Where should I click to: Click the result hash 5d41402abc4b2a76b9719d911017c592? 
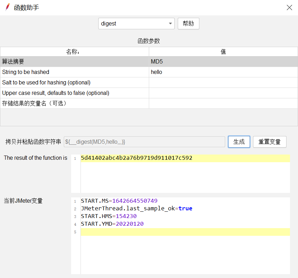coord(137,158)
